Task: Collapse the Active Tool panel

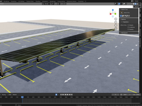Action: 120,9
